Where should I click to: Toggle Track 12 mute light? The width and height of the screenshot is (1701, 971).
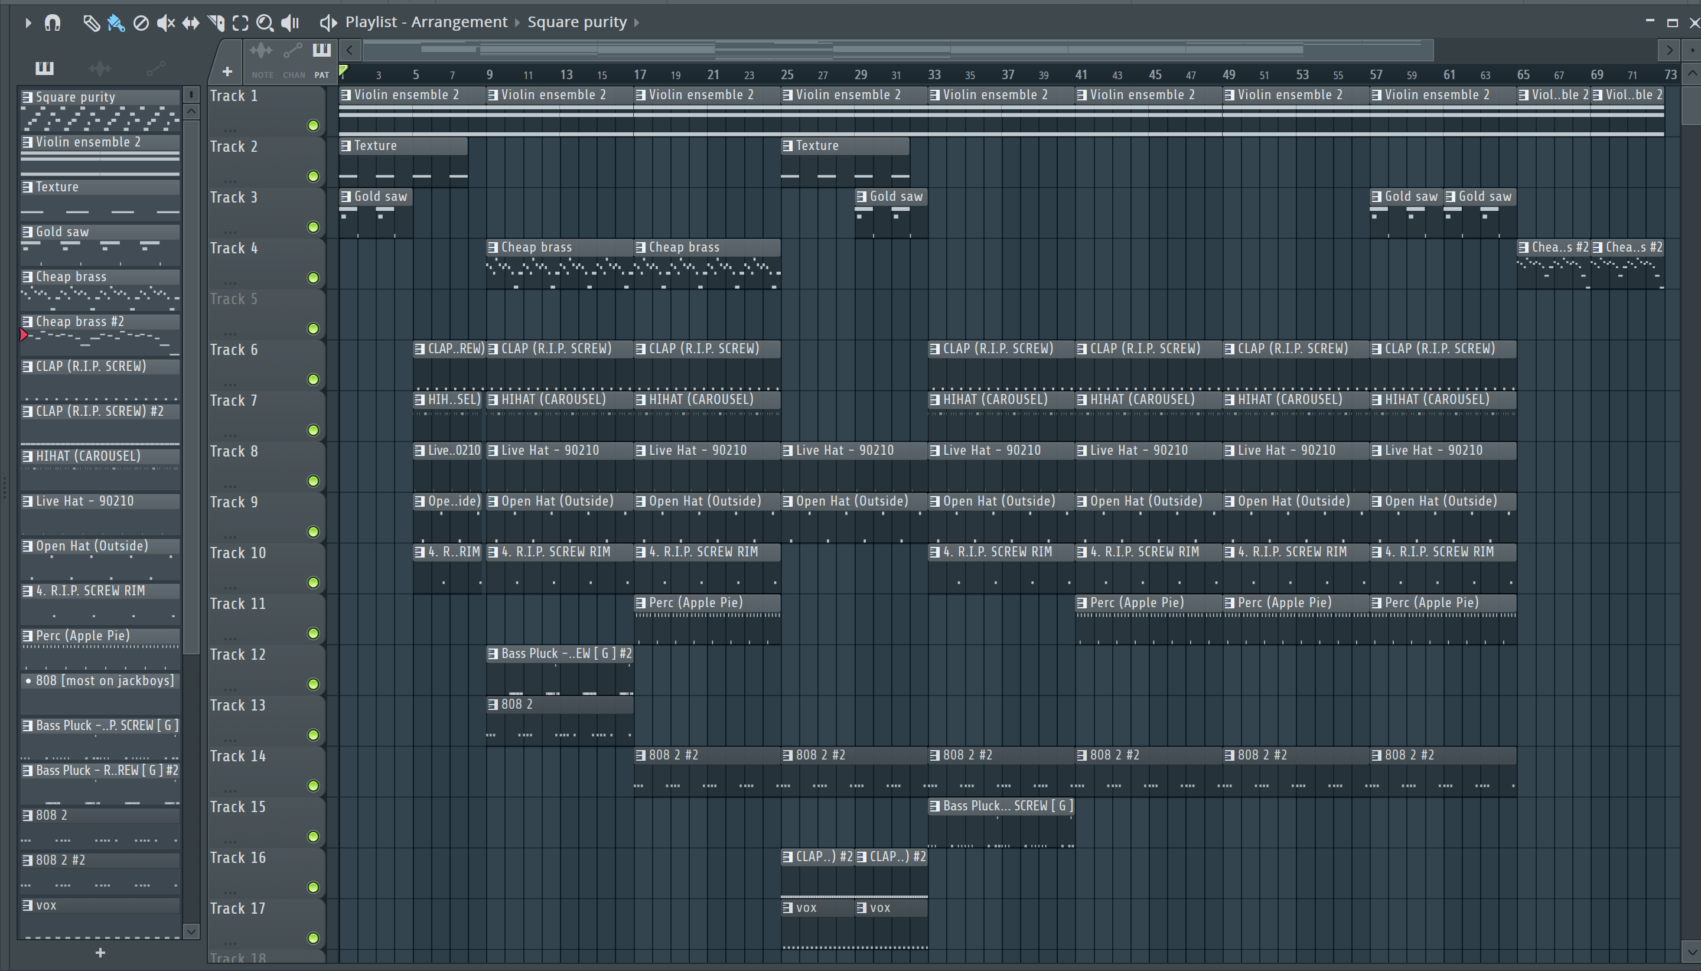coord(312,684)
